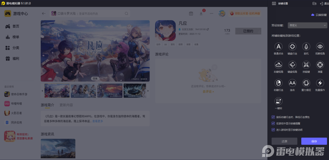Click the 已预约 reserved button
Image resolution: width=329 pixels, height=160 pixels.
click(248, 31)
